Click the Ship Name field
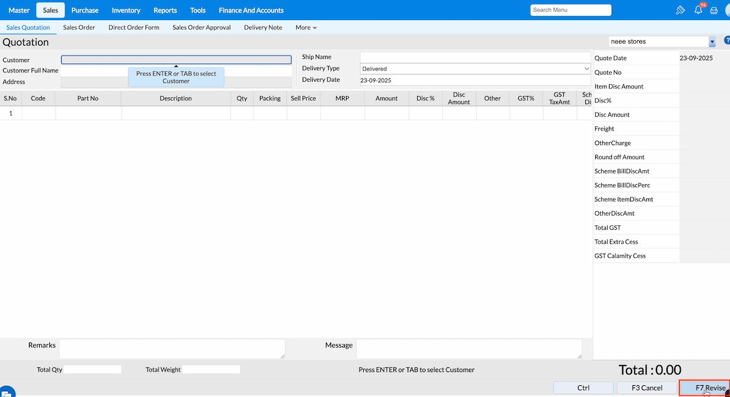Screen dimensions: 730x397 point(475,57)
